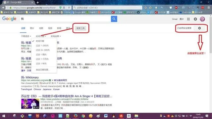
Task: Focus the Firefox toolbar search box
Action: (x=108, y=8)
